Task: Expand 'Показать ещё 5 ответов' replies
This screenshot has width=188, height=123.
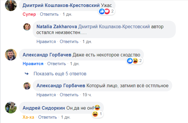Action: pyautogui.click(x=60, y=74)
